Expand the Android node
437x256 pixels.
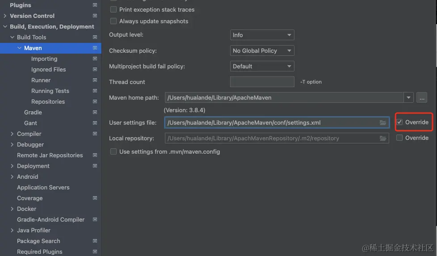tap(12, 176)
